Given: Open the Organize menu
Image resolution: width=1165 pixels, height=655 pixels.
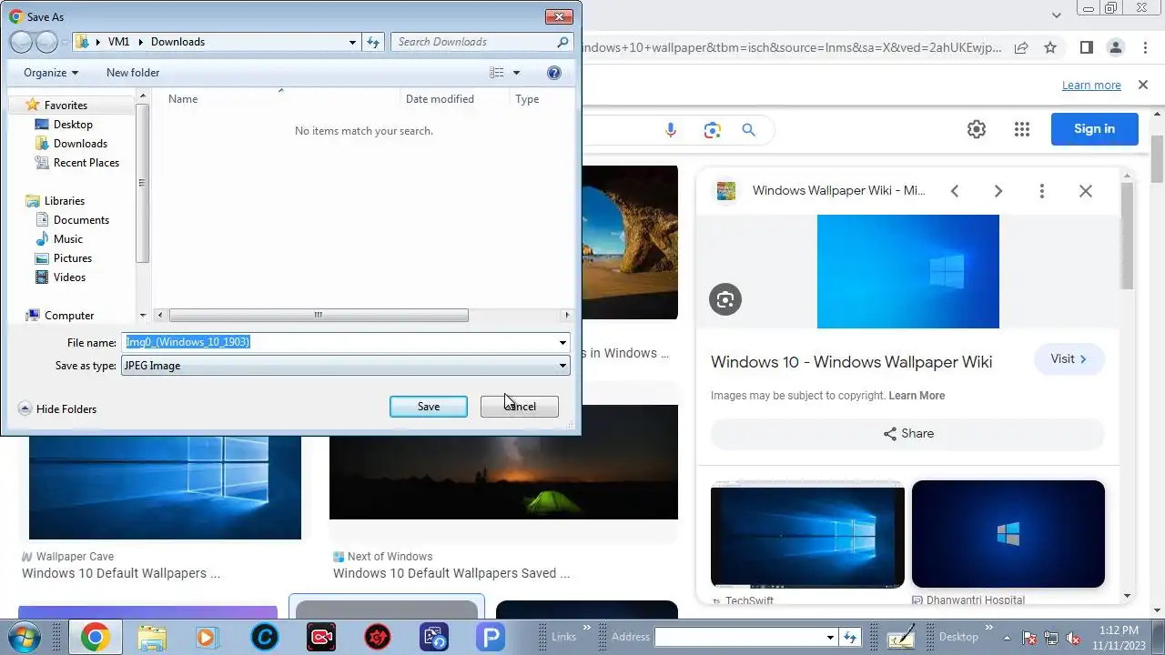Looking at the screenshot, I should click(51, 73).
